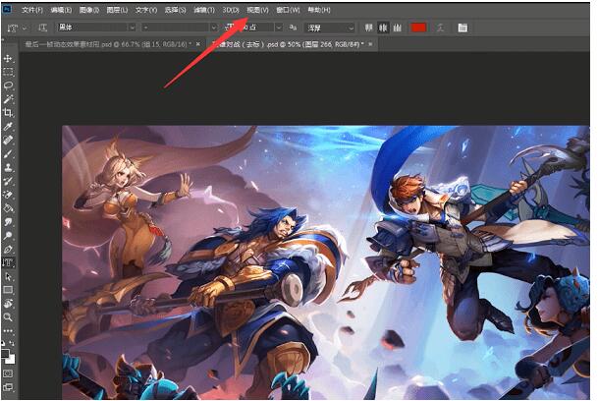Open the 文字(Y) menu
Viewport: 598px width, 401px height.
pyautogui.click(x=146, y=10)
